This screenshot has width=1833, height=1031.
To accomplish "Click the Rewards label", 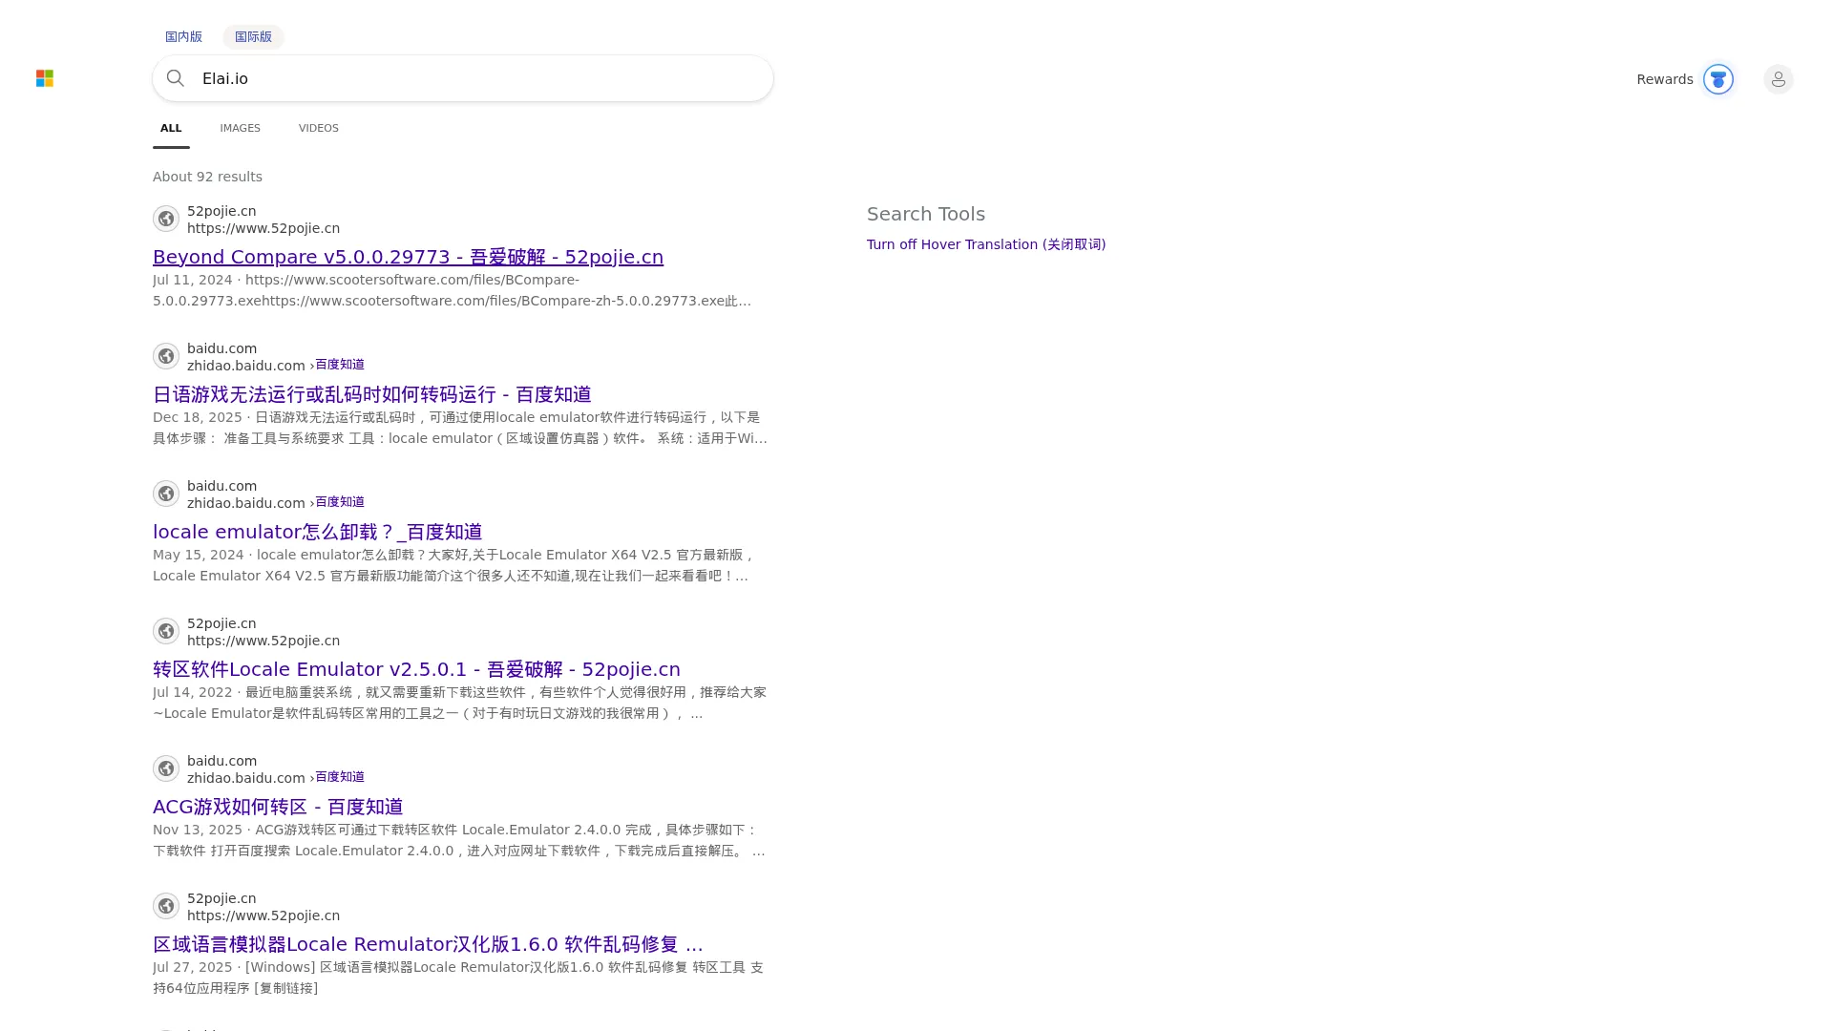I will [1665, 79].
